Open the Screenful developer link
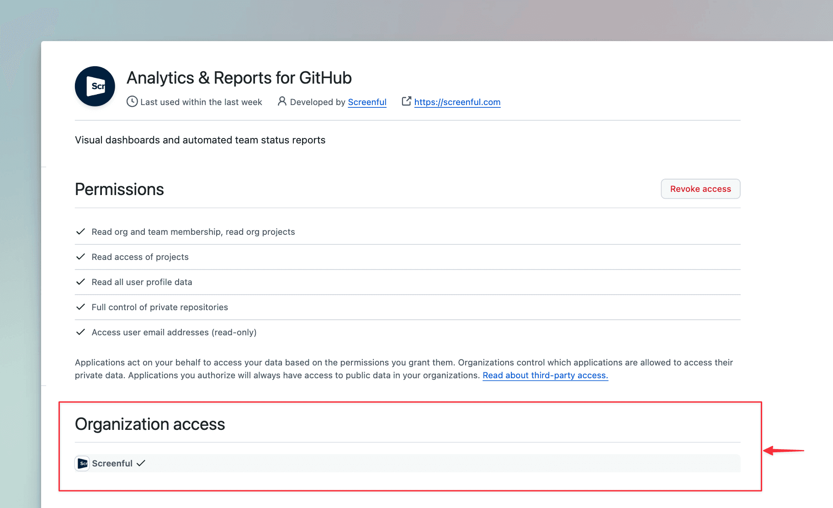 (367, 102)
